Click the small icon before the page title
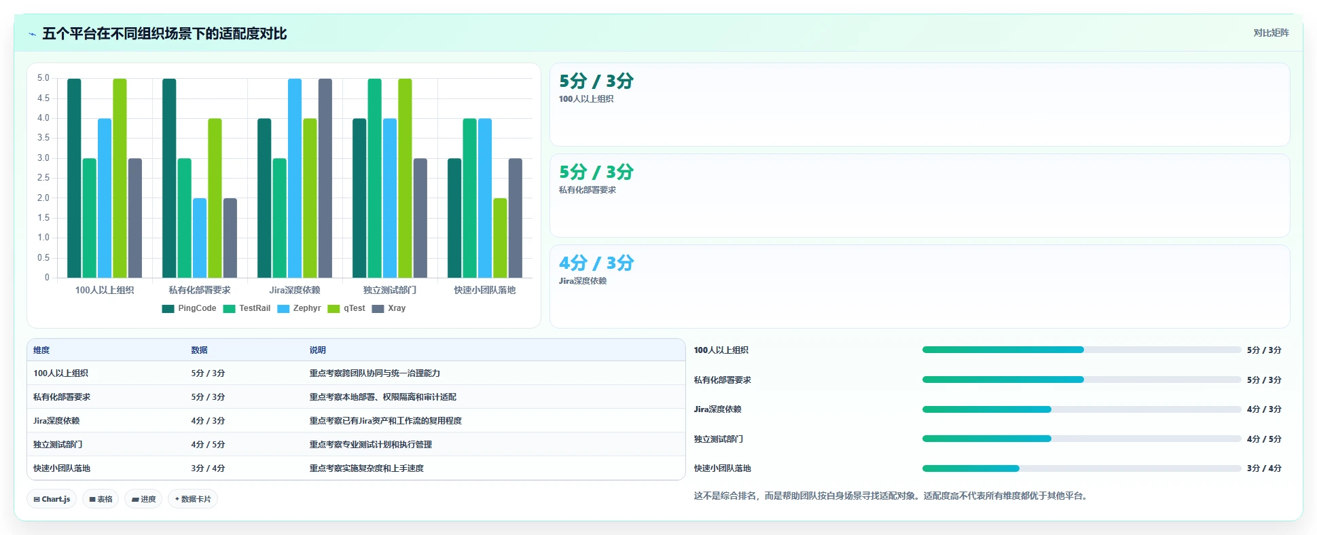Image resolution: width=1317 pixels, height=535 pixels. point(32,34)
